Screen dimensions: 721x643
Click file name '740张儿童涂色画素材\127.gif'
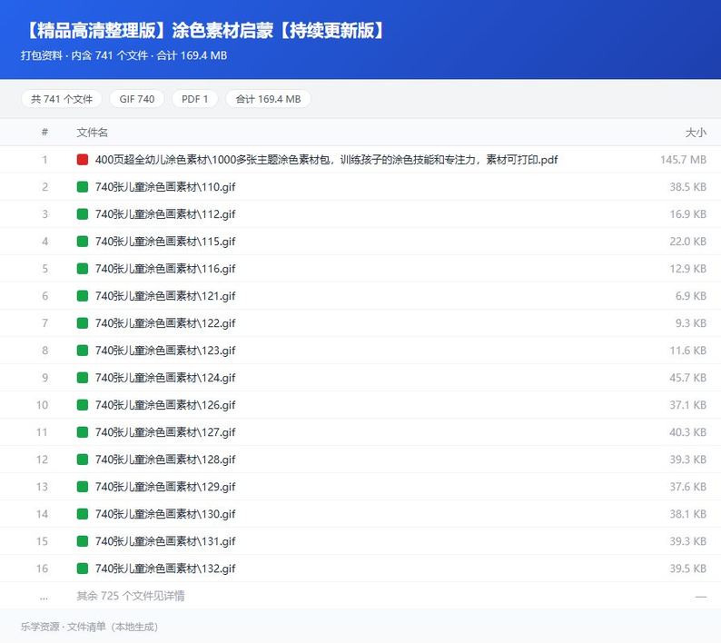(x=165, y=432)
